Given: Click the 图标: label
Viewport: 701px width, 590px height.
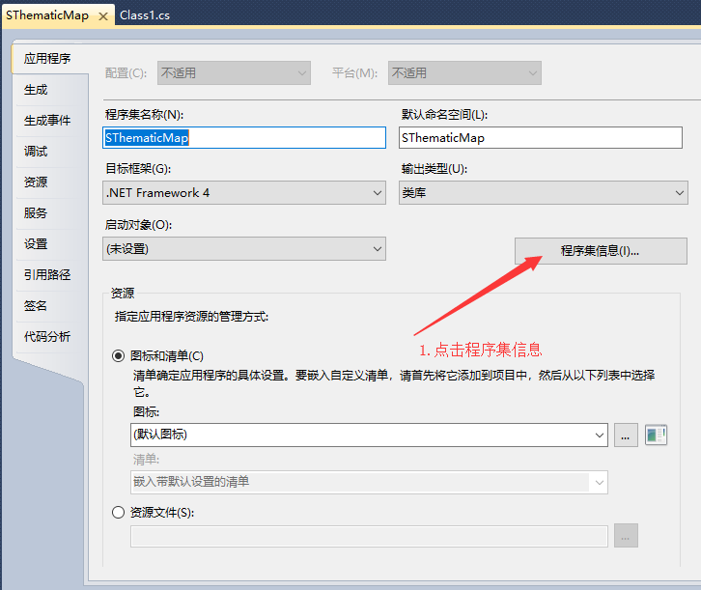Looking at the screenshot, I should pyautogui.click(x=146, y=411).
